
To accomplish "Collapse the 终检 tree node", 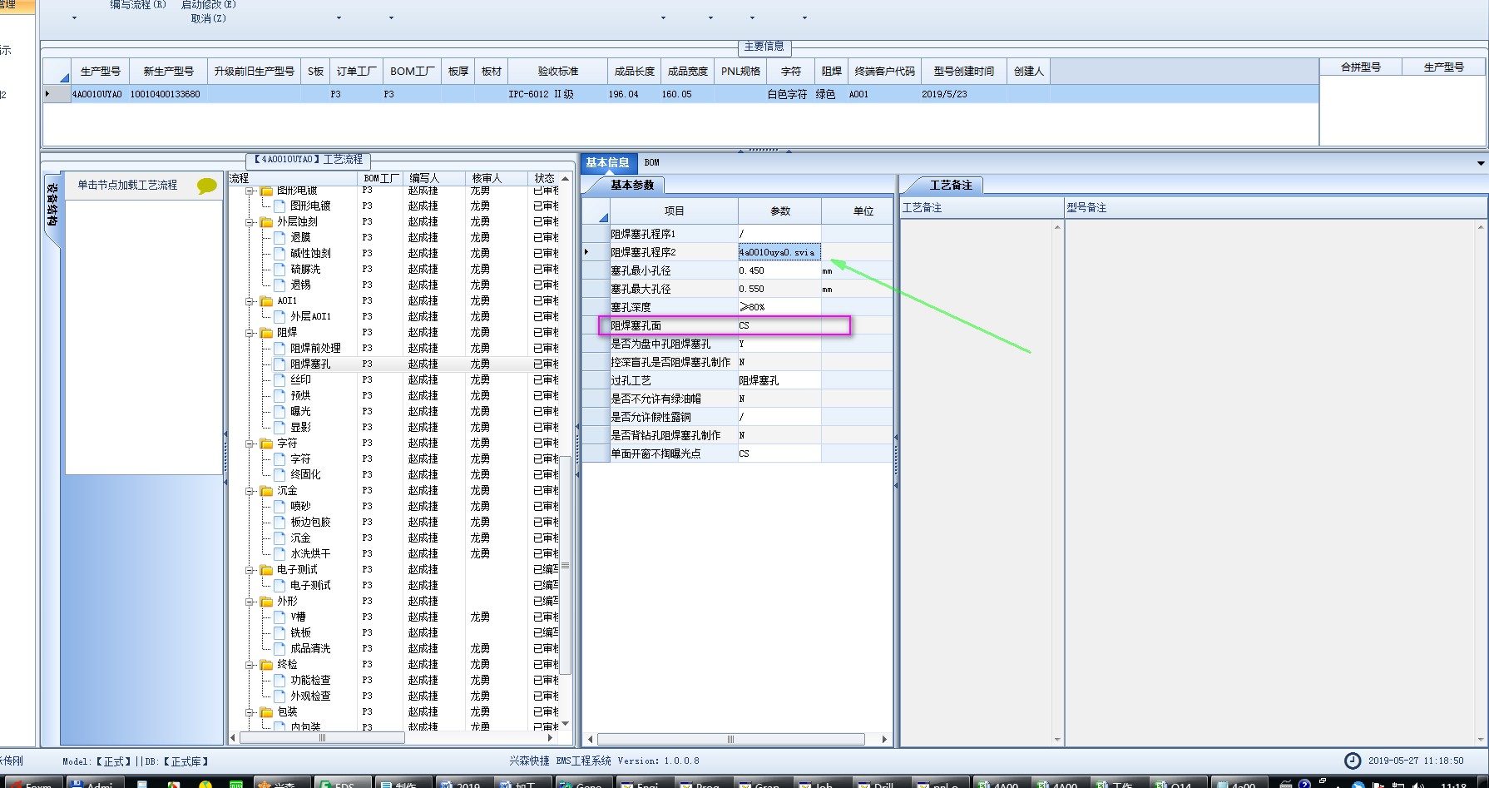I will [250, 665].
